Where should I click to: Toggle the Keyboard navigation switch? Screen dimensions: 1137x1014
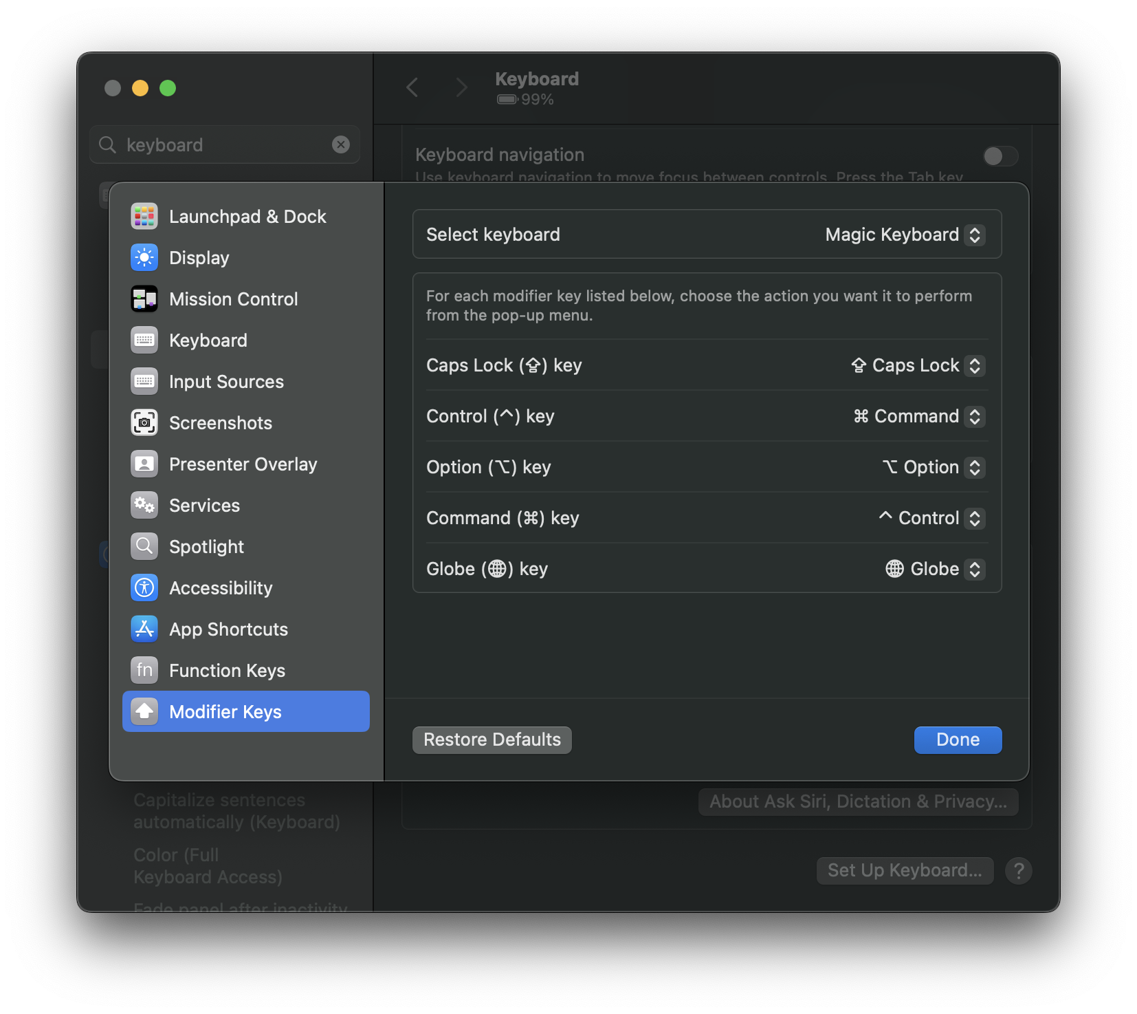coord(1000,156)
